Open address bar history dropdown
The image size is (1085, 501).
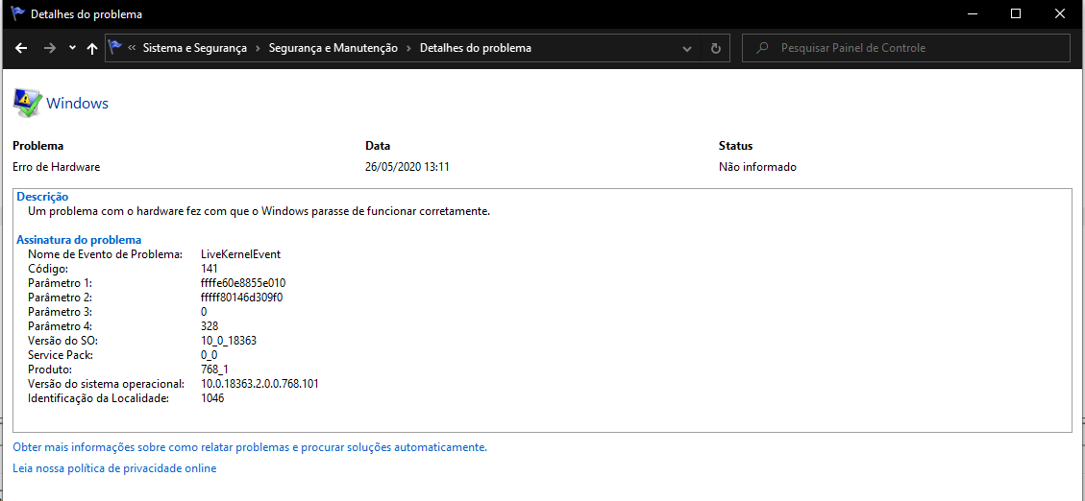coord(687,49)
